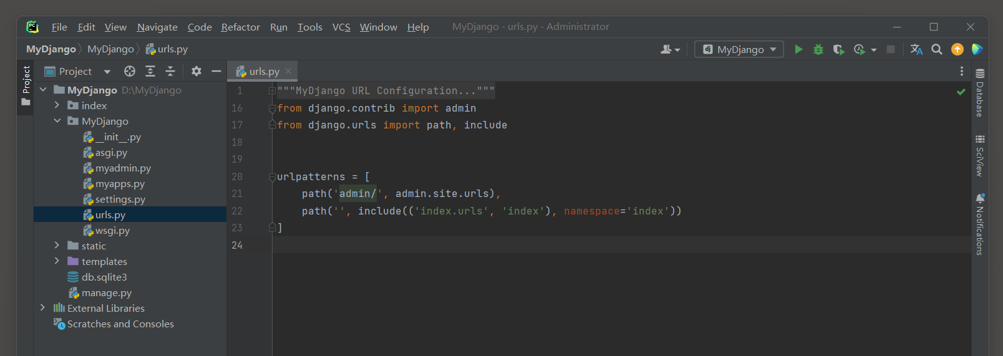This screenshot has height=356, width=1003.
Task: Expand External Libraries node
Action: 42,308
